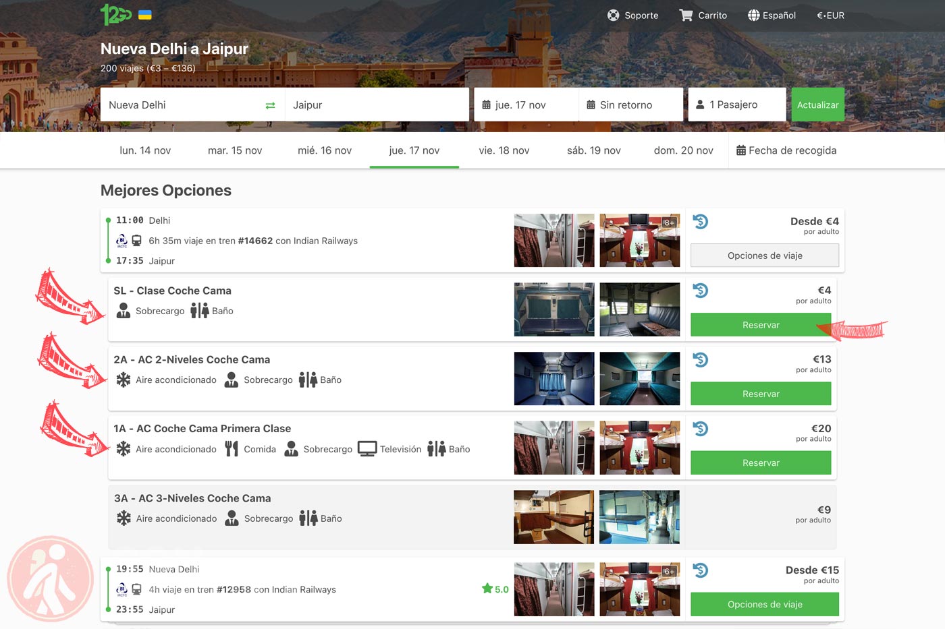Click refund icon on train #14662 row

pos(701,222)
